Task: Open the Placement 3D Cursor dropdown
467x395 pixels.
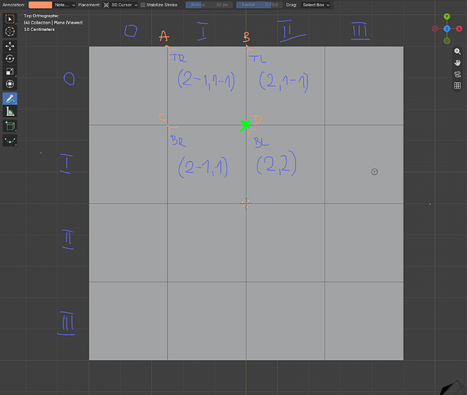Action: tap(120, 5)
